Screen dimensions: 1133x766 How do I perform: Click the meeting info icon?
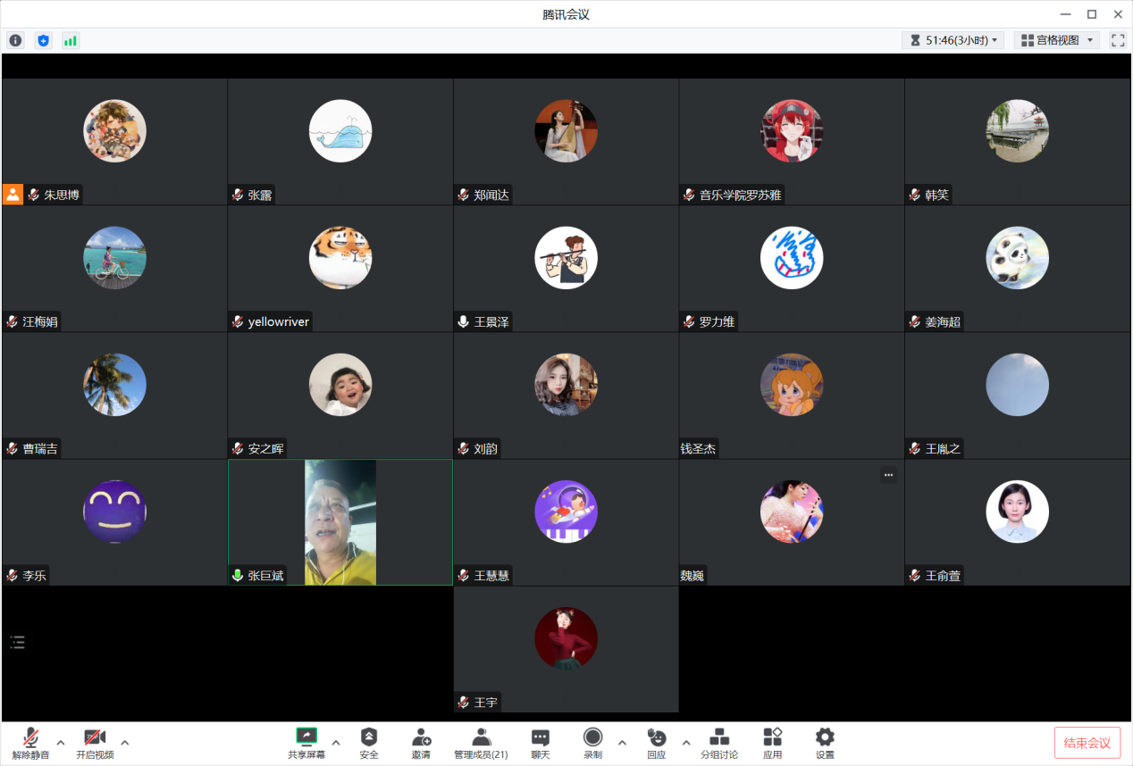pos(15,40)
